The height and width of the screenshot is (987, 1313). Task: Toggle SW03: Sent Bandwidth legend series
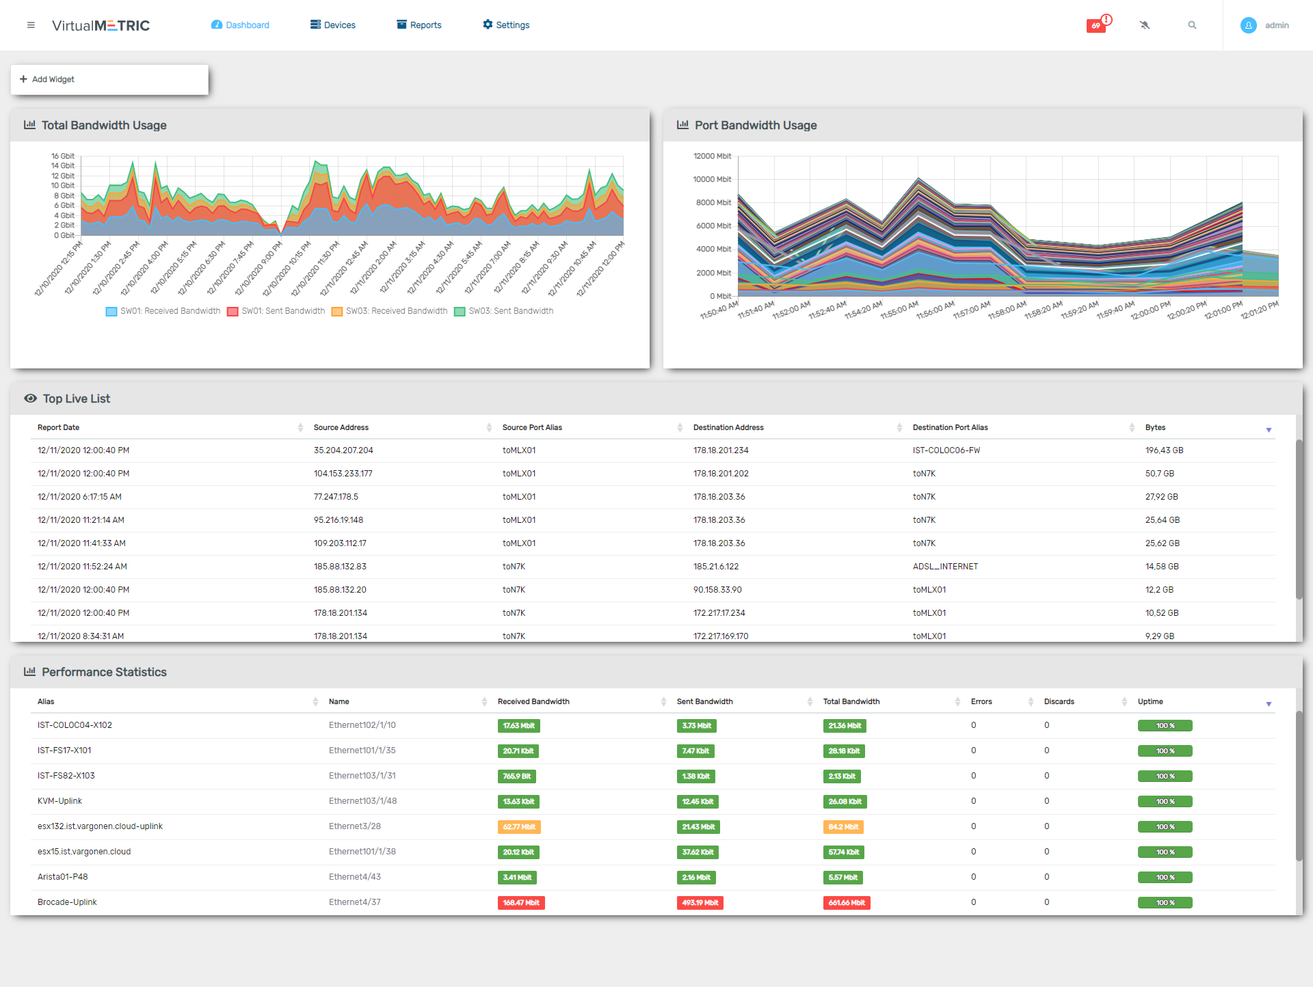(x=510, y=311)
